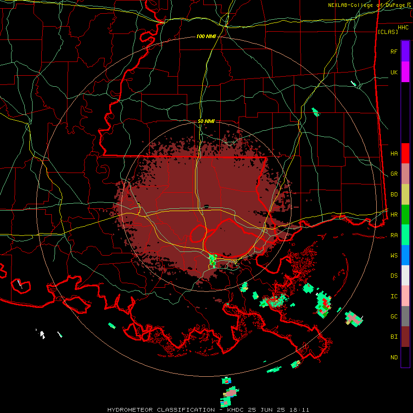413x413 pixels.
Task: Click the mint green RA swatch
Action: tap(405, 235)
